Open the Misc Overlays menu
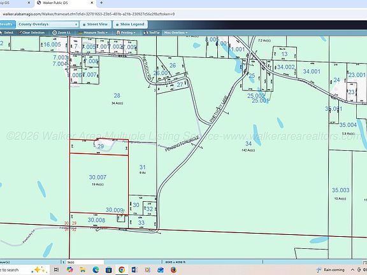Viewport: 367px width, 275px height. pyautogui.click(x=176, y=32)
